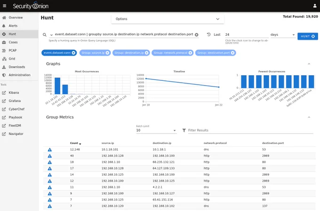Click the filter funnel icon
This screenshot has width=320, height=211.
(x=184, y=130)
